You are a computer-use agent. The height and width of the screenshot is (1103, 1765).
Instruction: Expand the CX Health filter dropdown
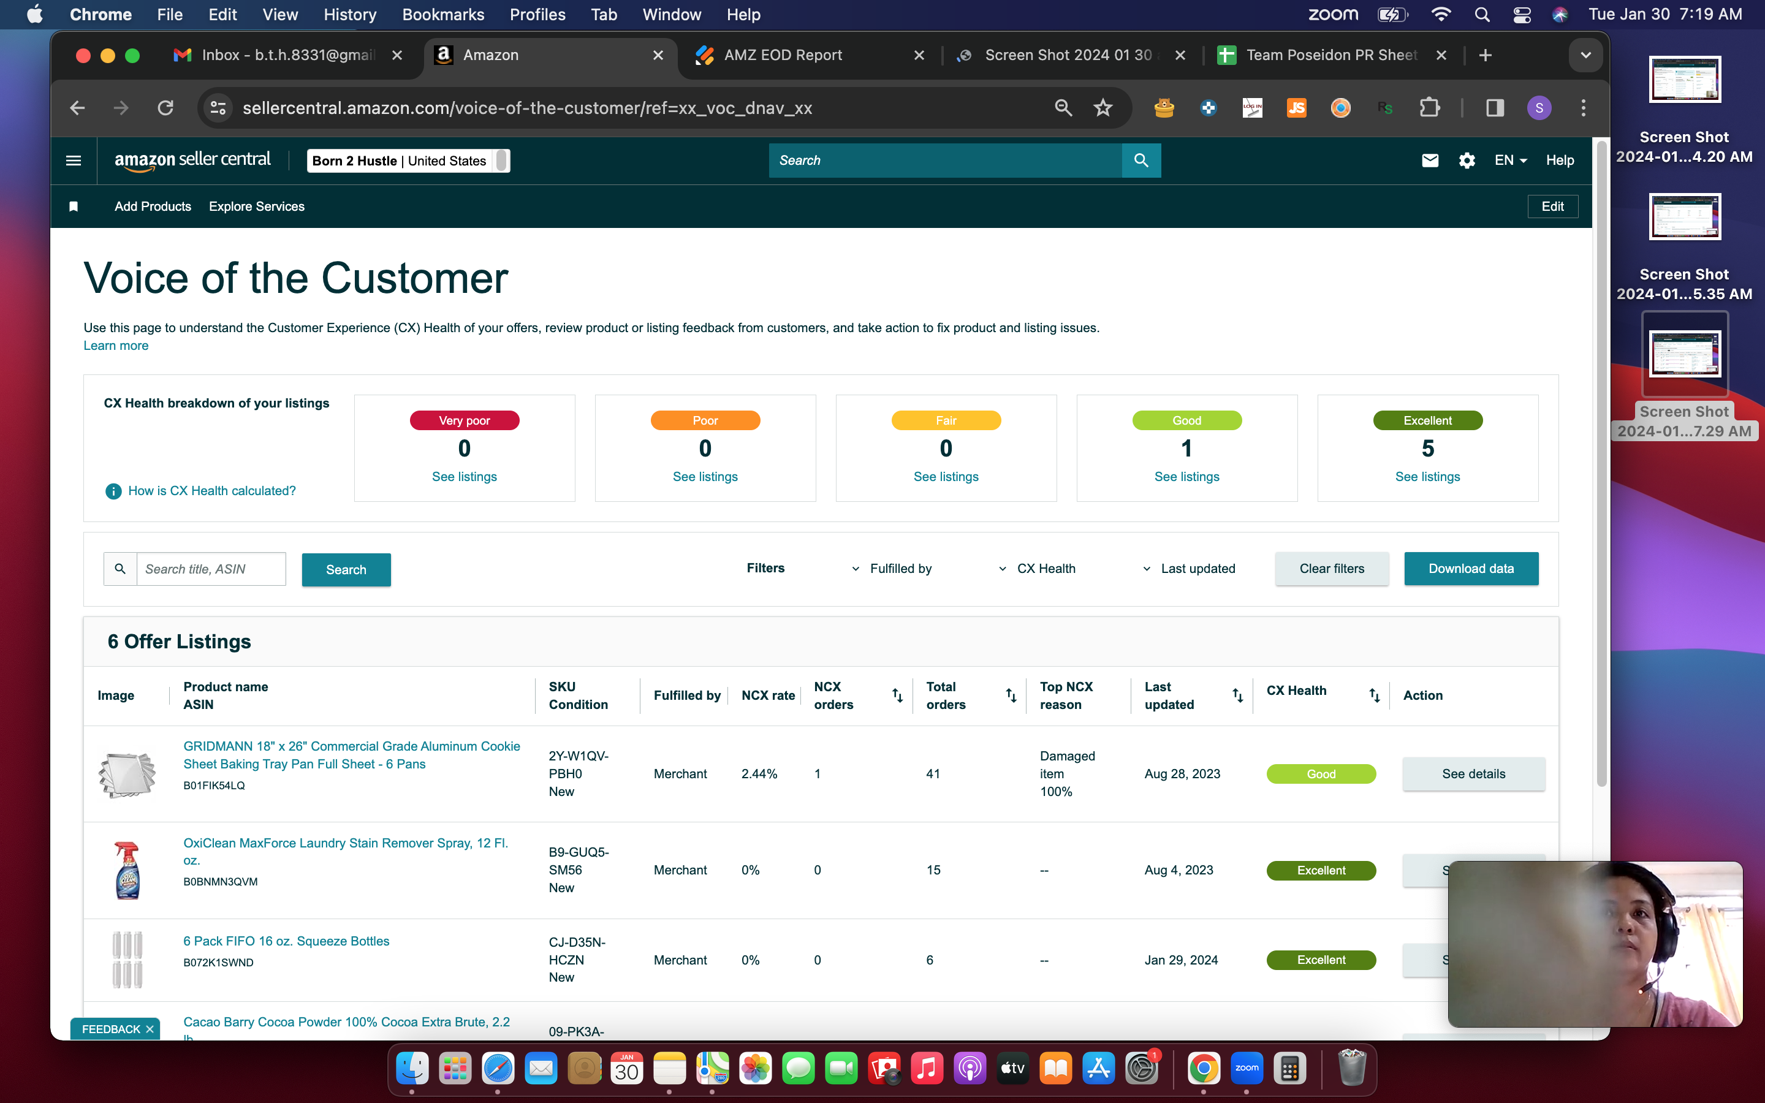[1036, 569]
